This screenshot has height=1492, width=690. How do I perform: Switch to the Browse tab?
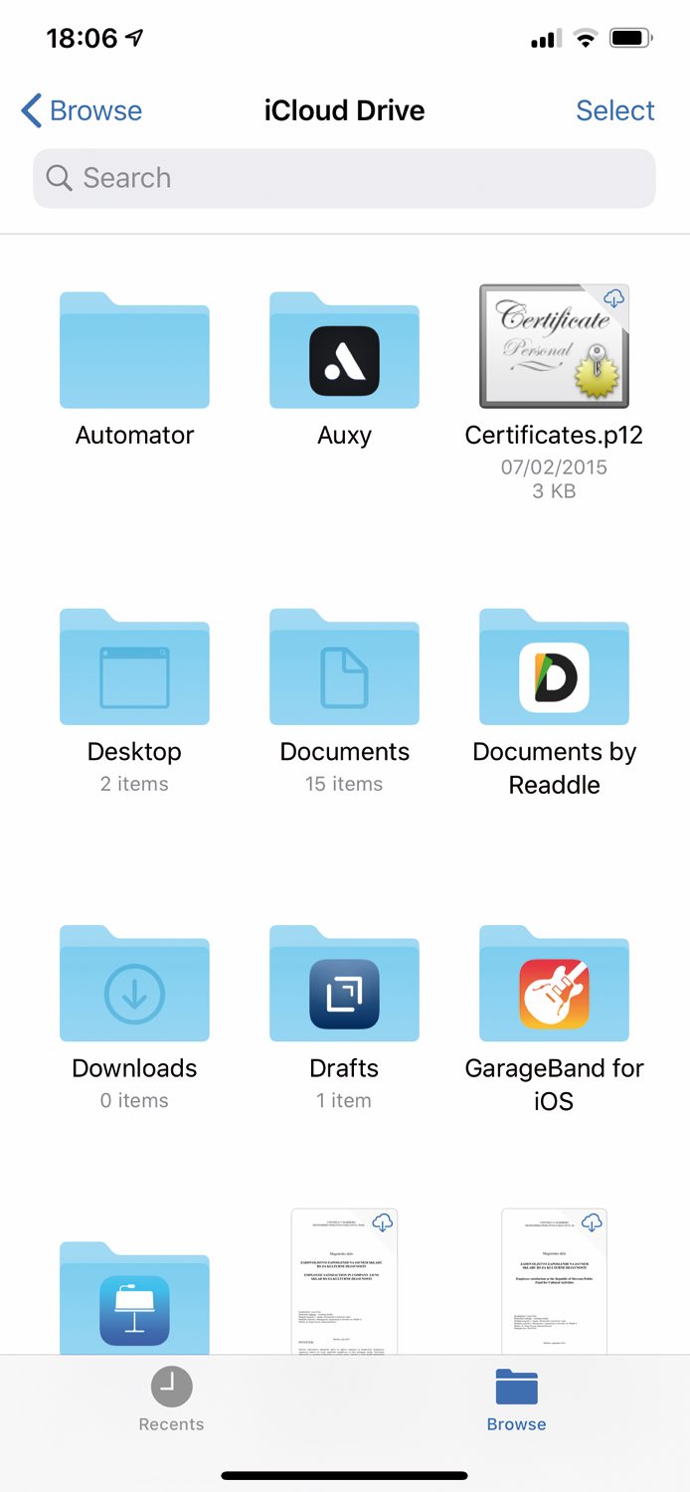coord(516,1399)
